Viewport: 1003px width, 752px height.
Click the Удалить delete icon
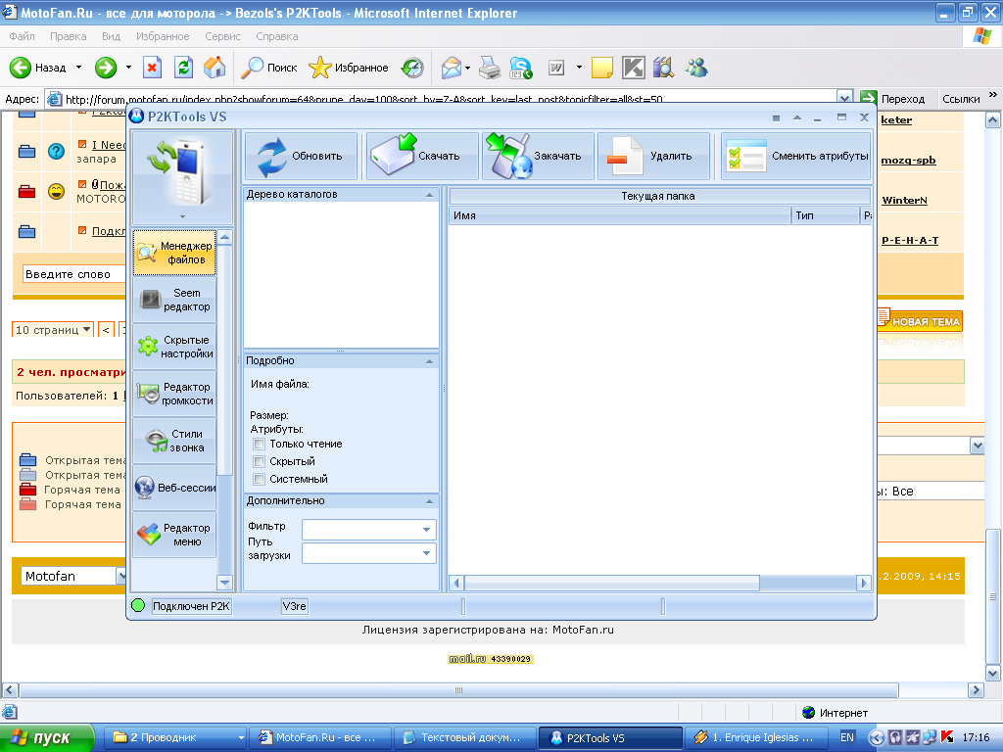pos(626,157)
